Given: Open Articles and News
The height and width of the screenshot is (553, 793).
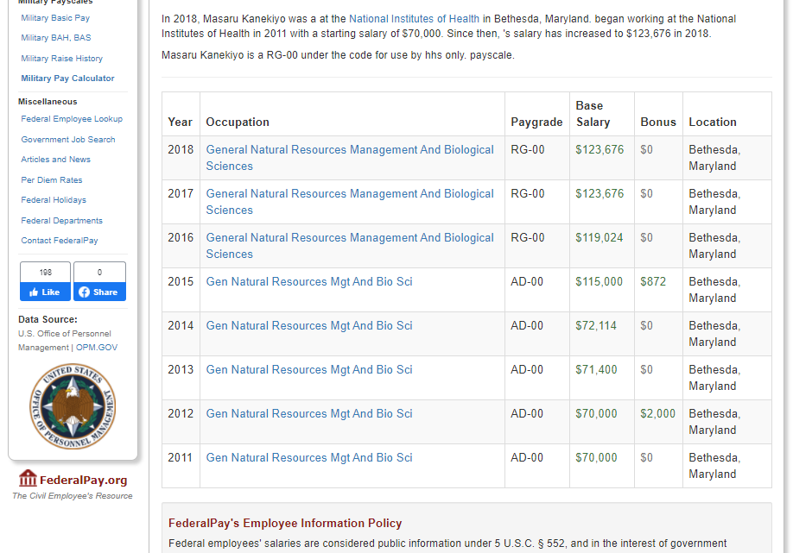Looking at the screenshot, I should (55, 159).
